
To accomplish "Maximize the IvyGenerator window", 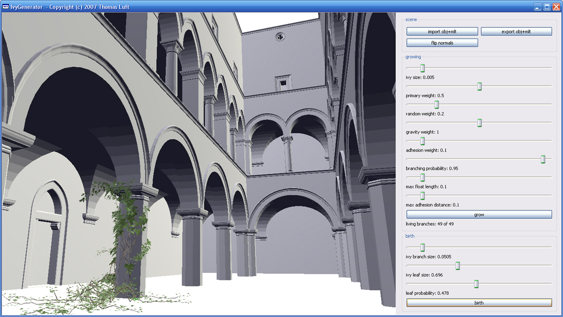I will coord(547,7).
